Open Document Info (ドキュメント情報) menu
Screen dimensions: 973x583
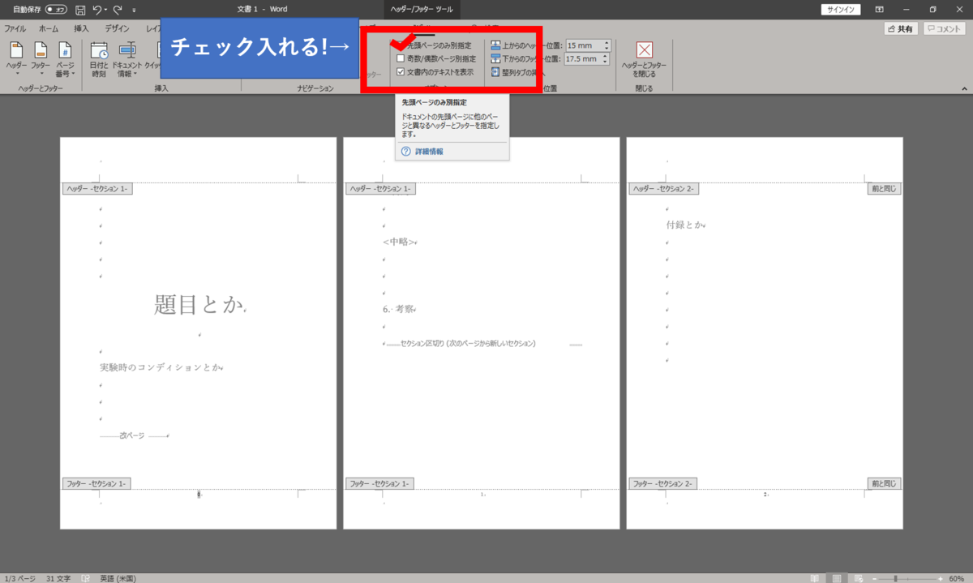point(126,58)
